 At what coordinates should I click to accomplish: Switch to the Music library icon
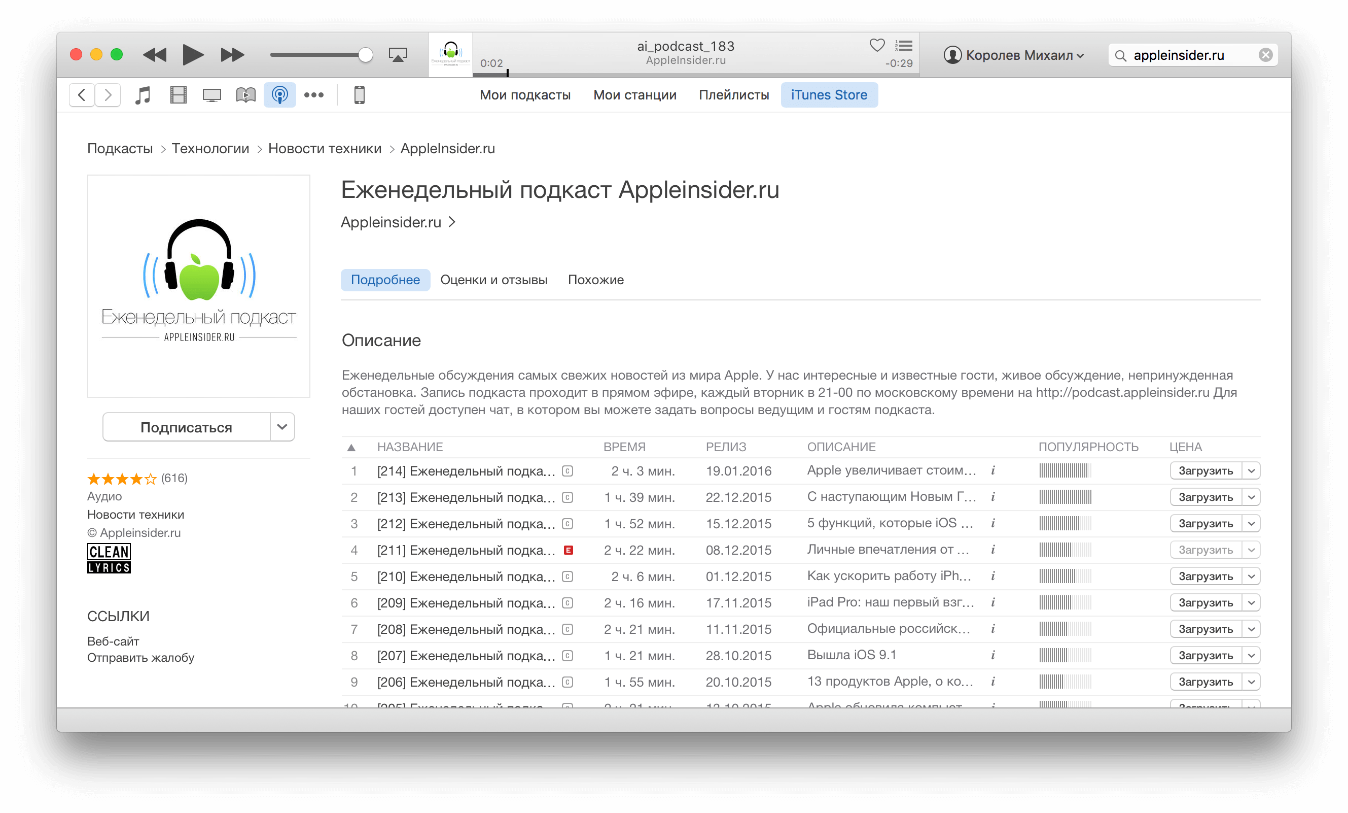click(143, 95)
